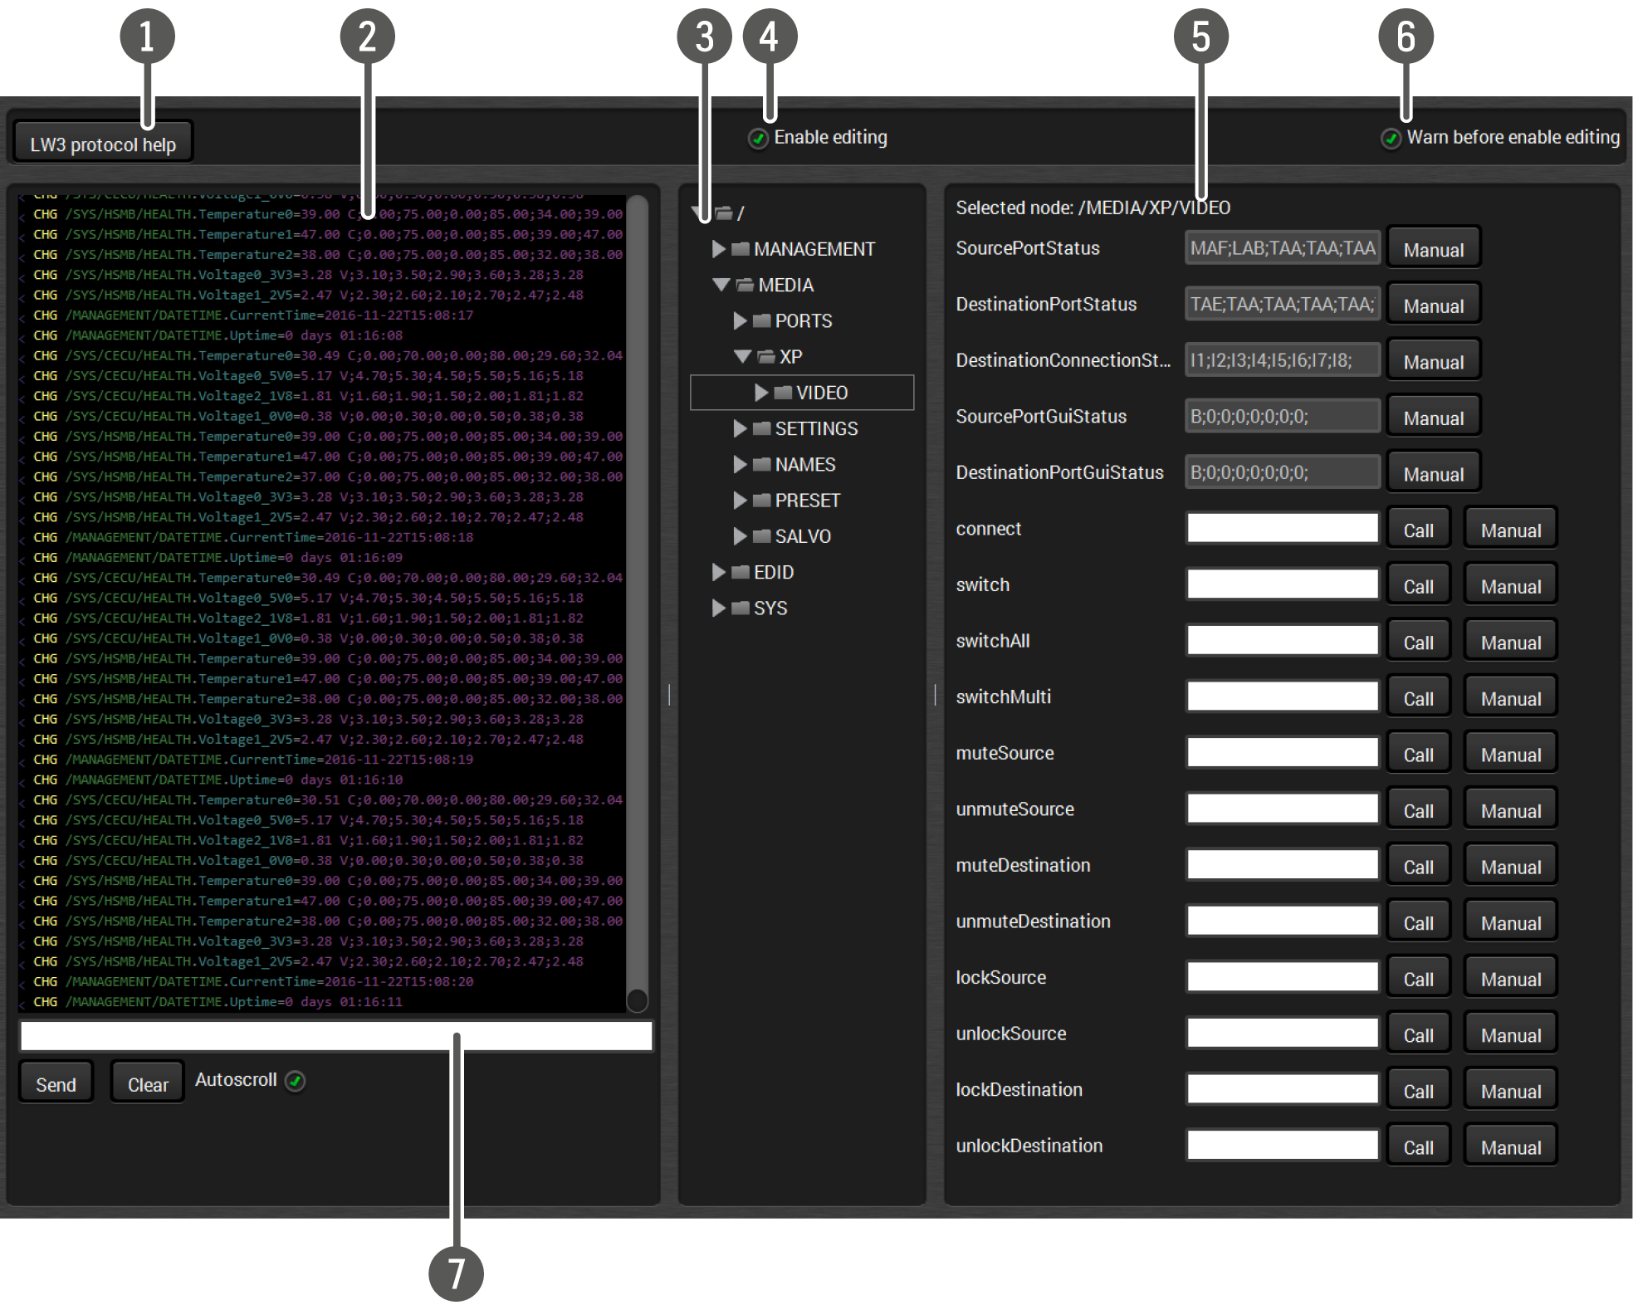Click the terminal log scrollbar handle
This screenshot has height=1305, width=1633.
point(637,1000)
